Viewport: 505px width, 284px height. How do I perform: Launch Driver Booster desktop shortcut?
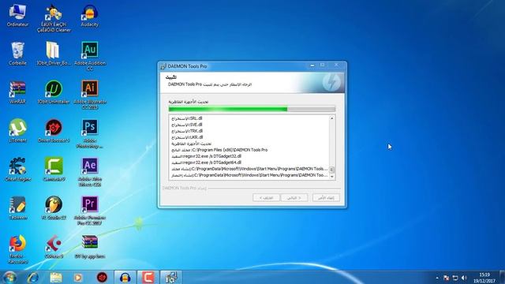coord(54,131)
